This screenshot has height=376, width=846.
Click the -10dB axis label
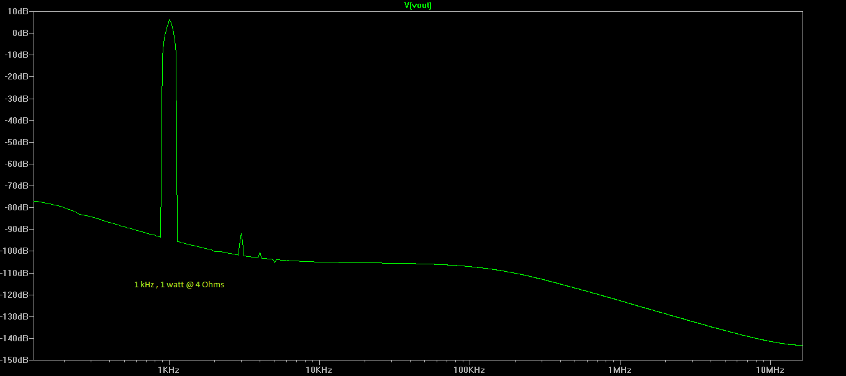tap(18, 55)
